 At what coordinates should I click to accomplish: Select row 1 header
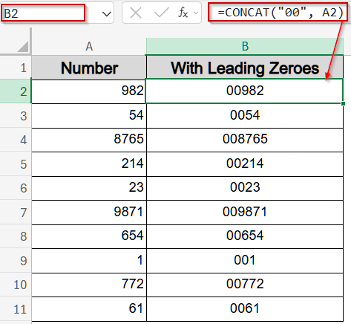point(16,68)
